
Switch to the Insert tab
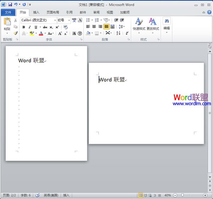36,12
